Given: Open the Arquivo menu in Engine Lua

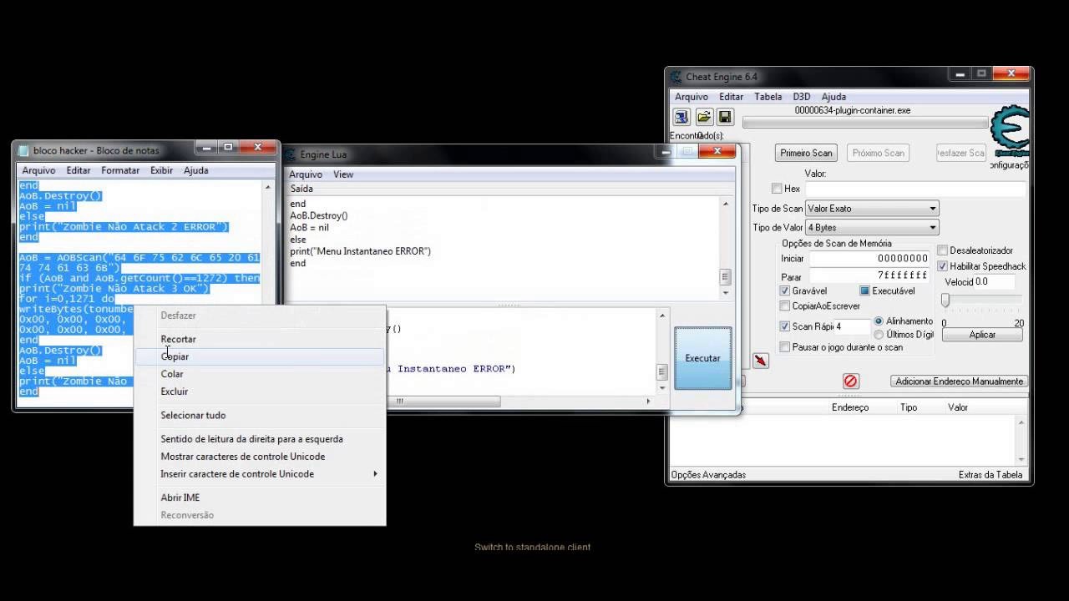Looking at the screenshot, I should coord(306,174).
